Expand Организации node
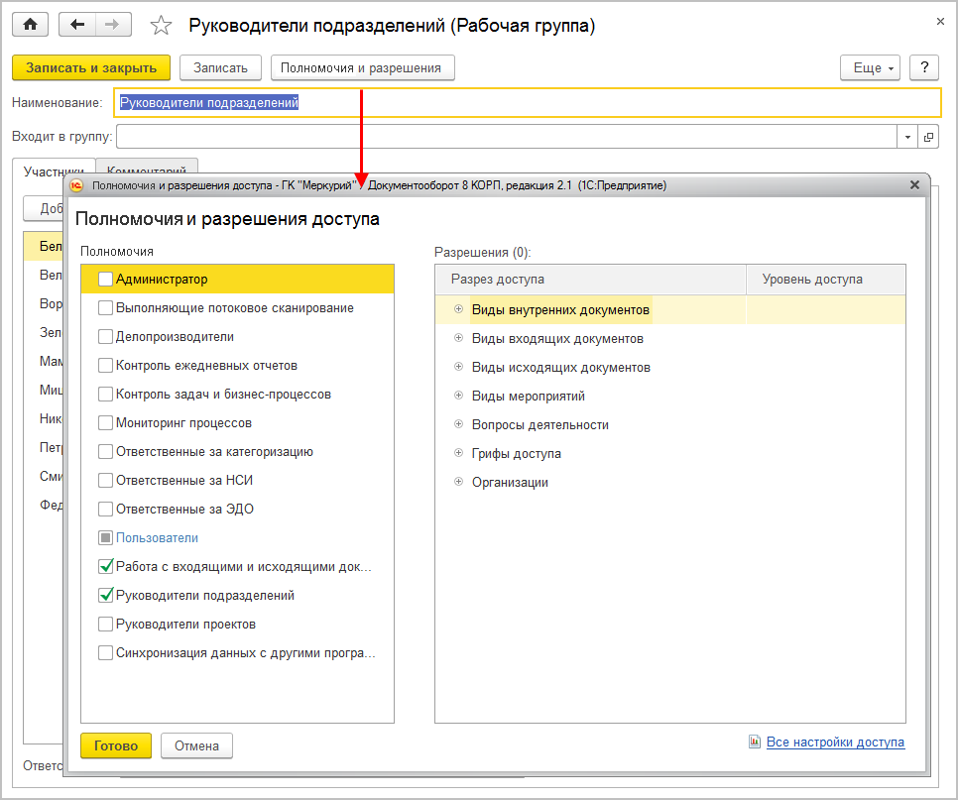958x800 pixels. point(458,481)
